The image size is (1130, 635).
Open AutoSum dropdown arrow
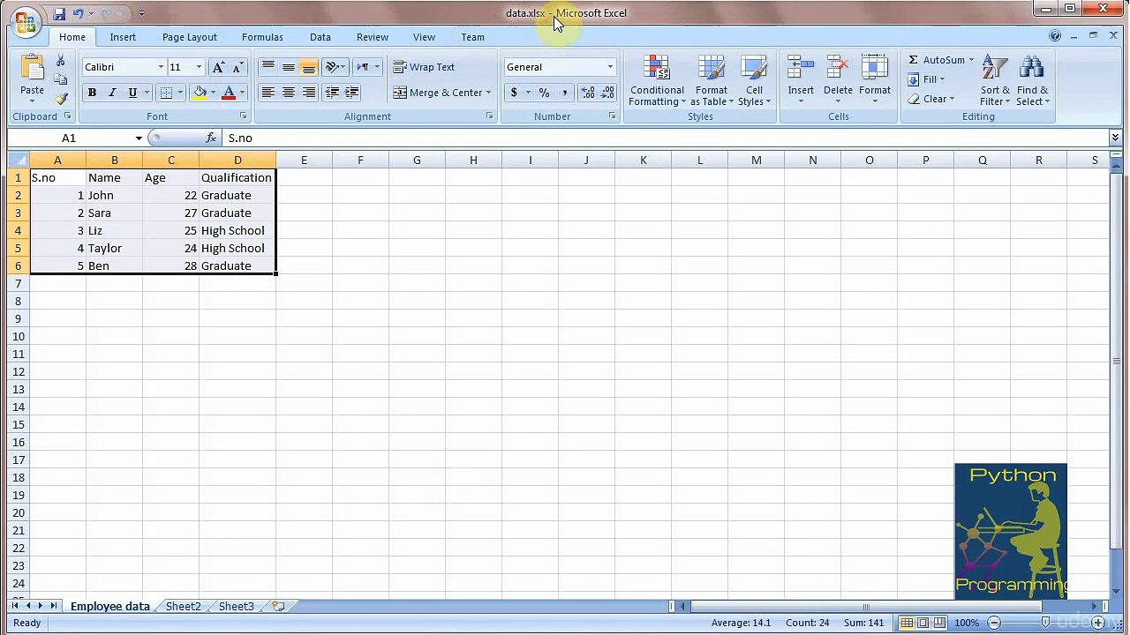pyautogui.click(x=971, y=60)
